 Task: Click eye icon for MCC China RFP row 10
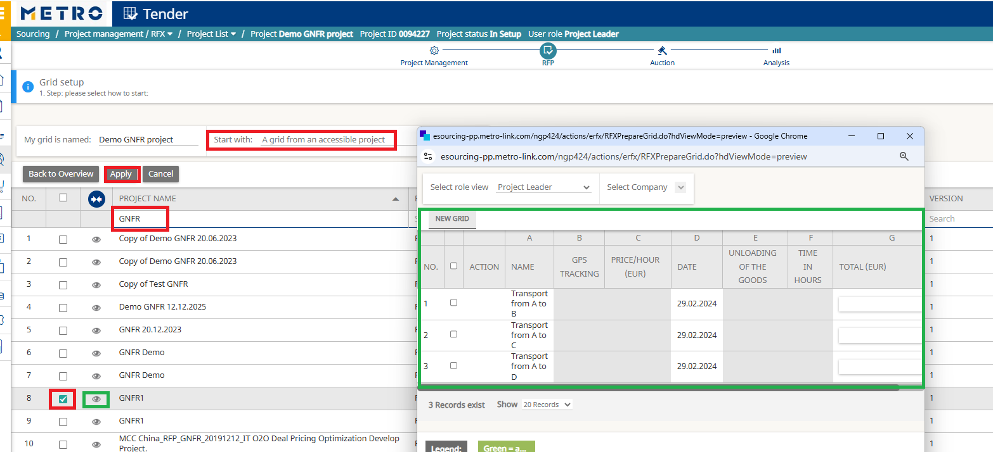point(96,444)
